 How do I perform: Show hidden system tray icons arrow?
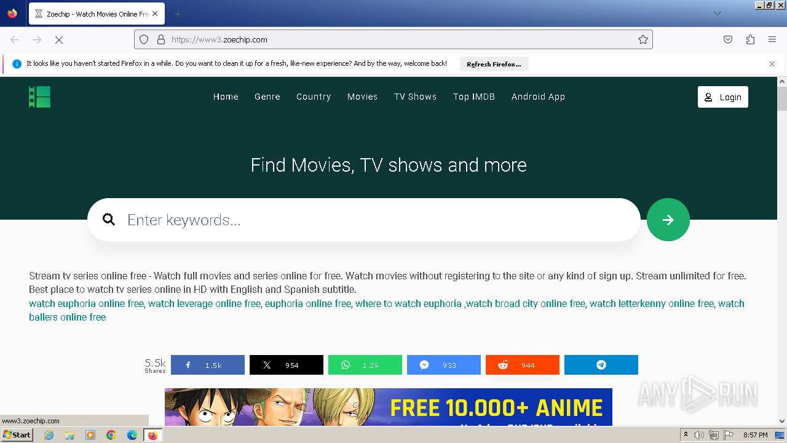[x=686, y=435]
